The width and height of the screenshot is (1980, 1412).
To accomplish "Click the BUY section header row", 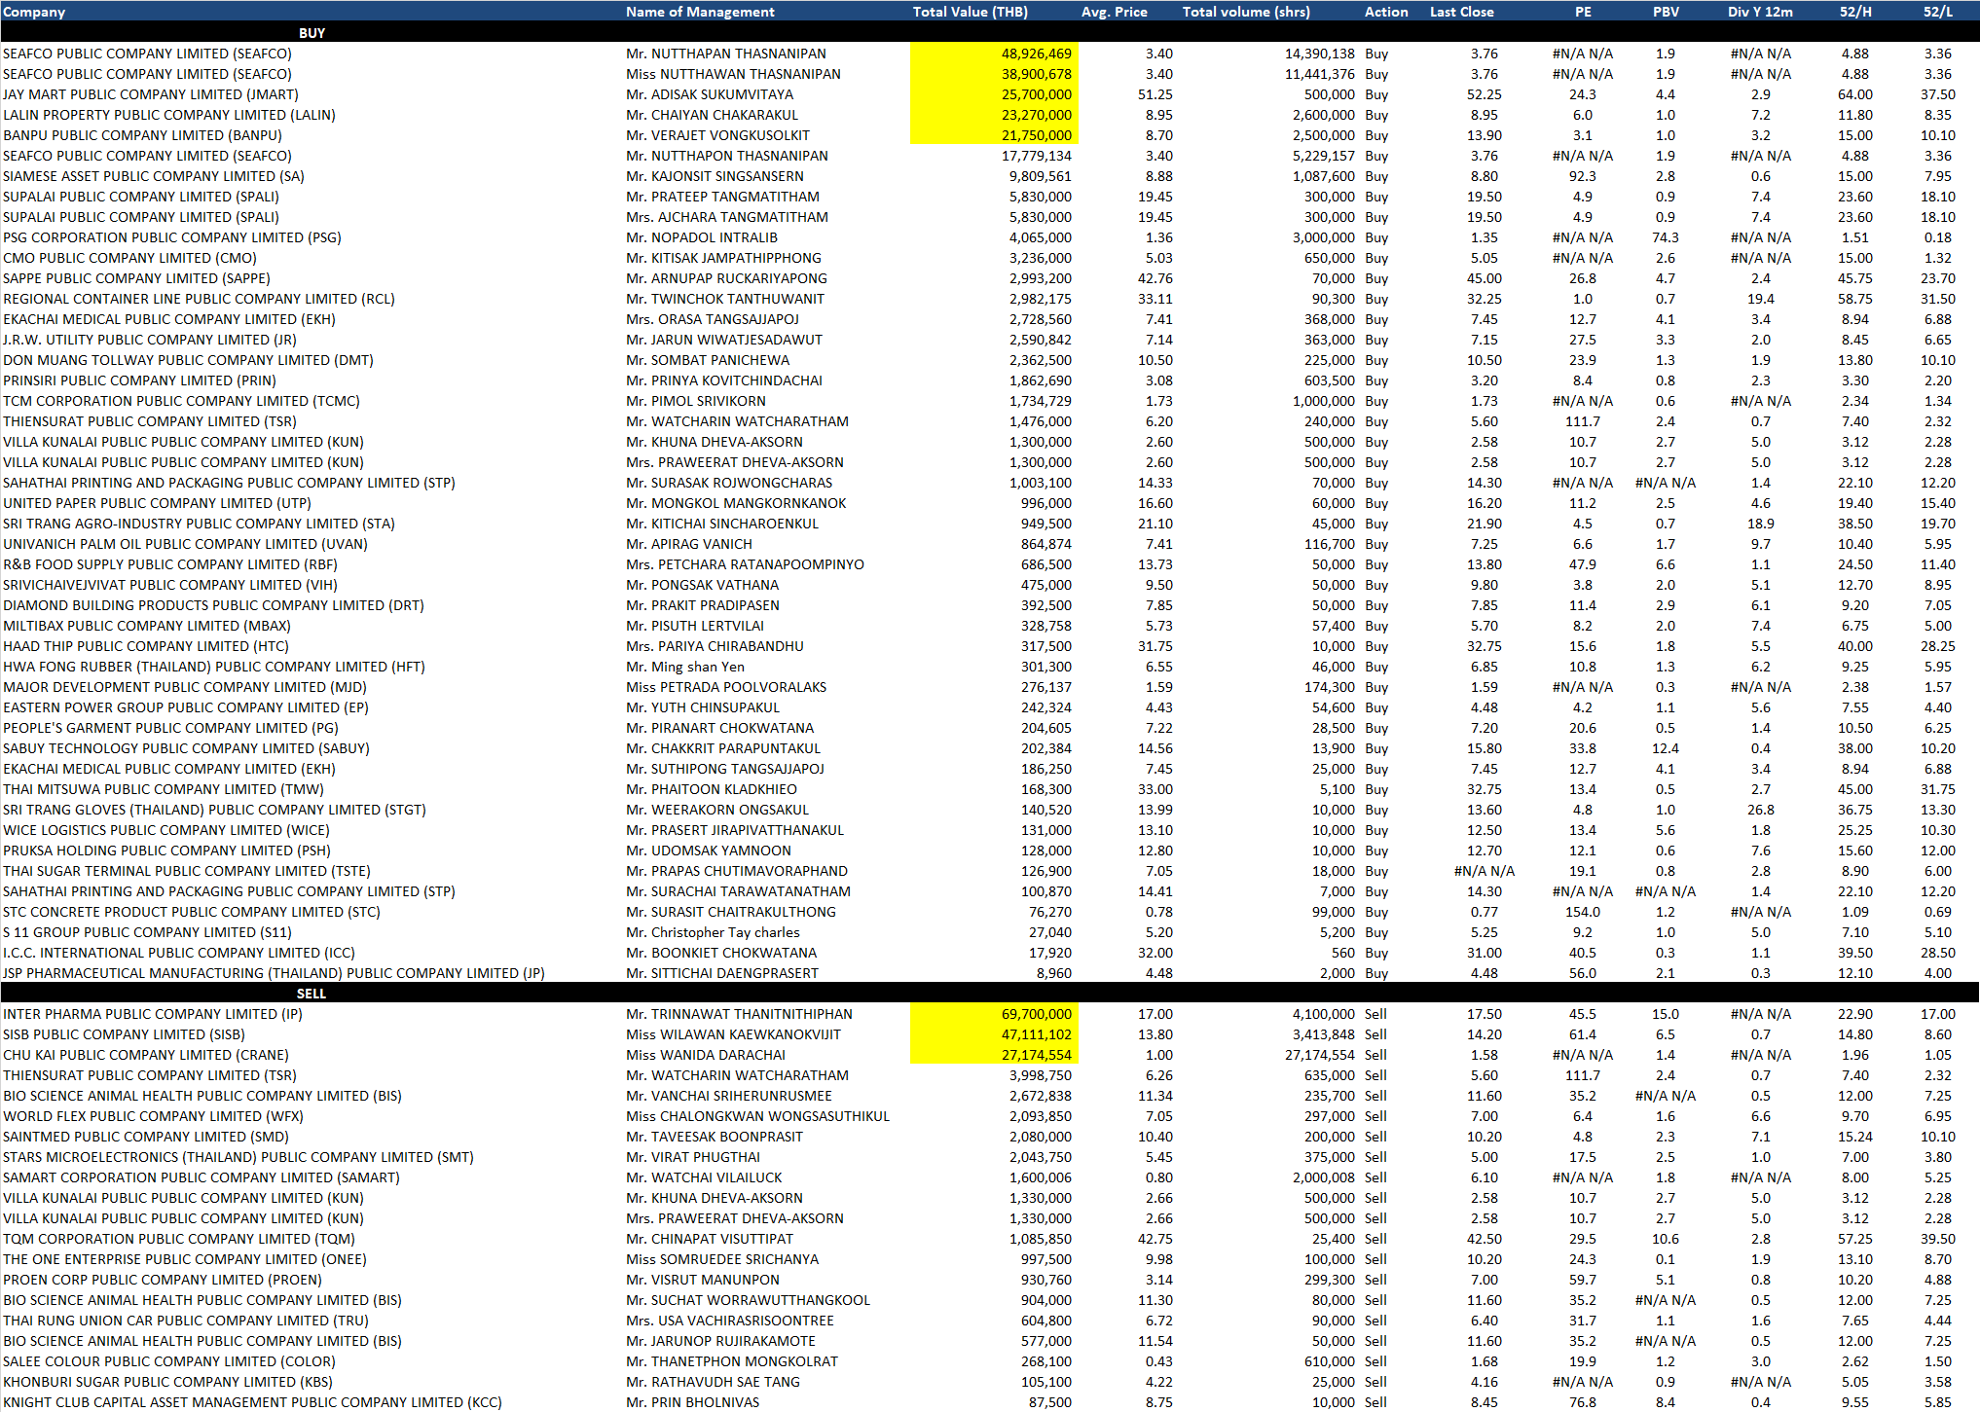I will point(312,33).
